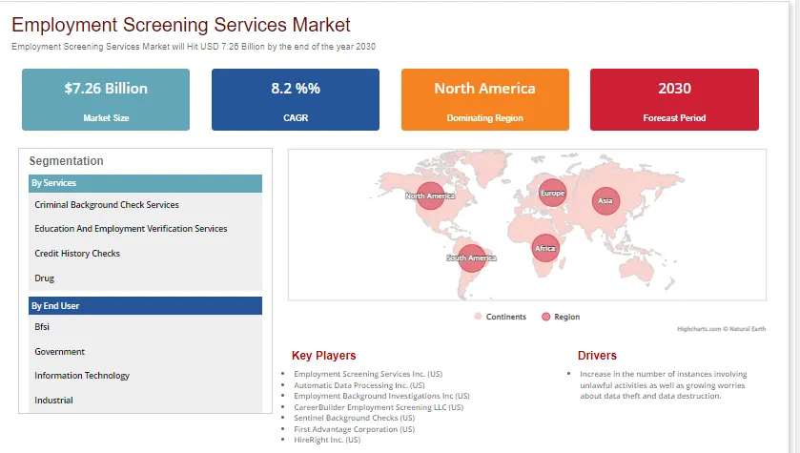Click the Drivers heading
This screenshot has height=453, width=800.
(597, 356)
